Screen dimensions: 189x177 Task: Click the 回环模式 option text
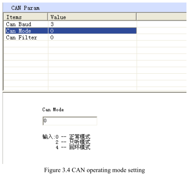pyautogui.click(x=80, y=147)
